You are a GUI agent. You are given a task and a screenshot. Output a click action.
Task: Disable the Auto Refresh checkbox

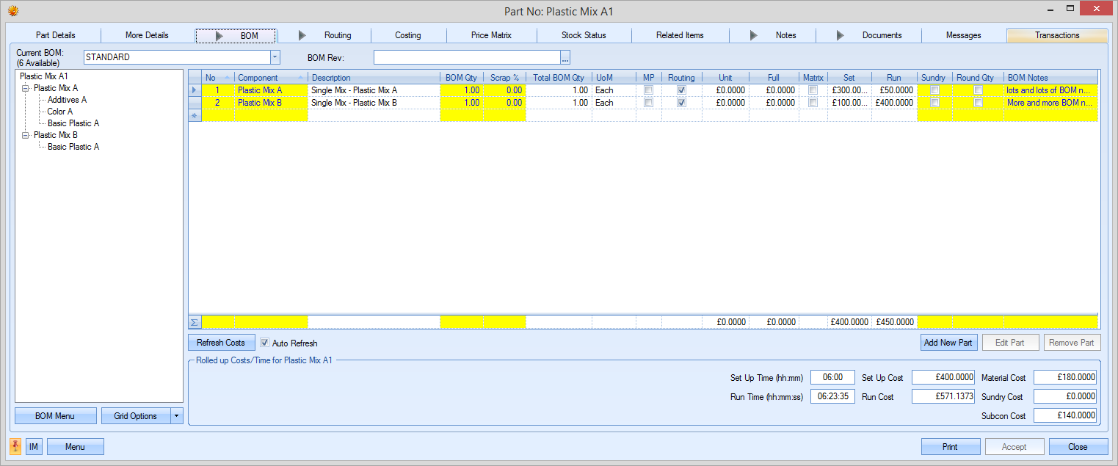(265, 343)
